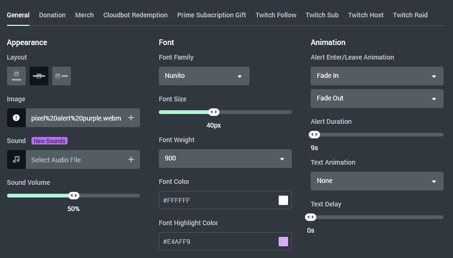Click the exclamation icon beside the image file

pyautogui.click(x=16, y=118)
